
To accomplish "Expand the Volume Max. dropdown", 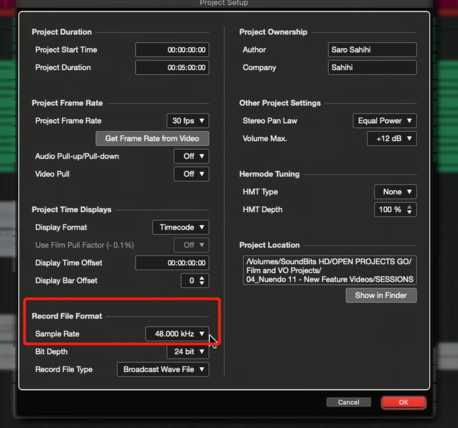I will pyautogui.click(x=392, y=138).
